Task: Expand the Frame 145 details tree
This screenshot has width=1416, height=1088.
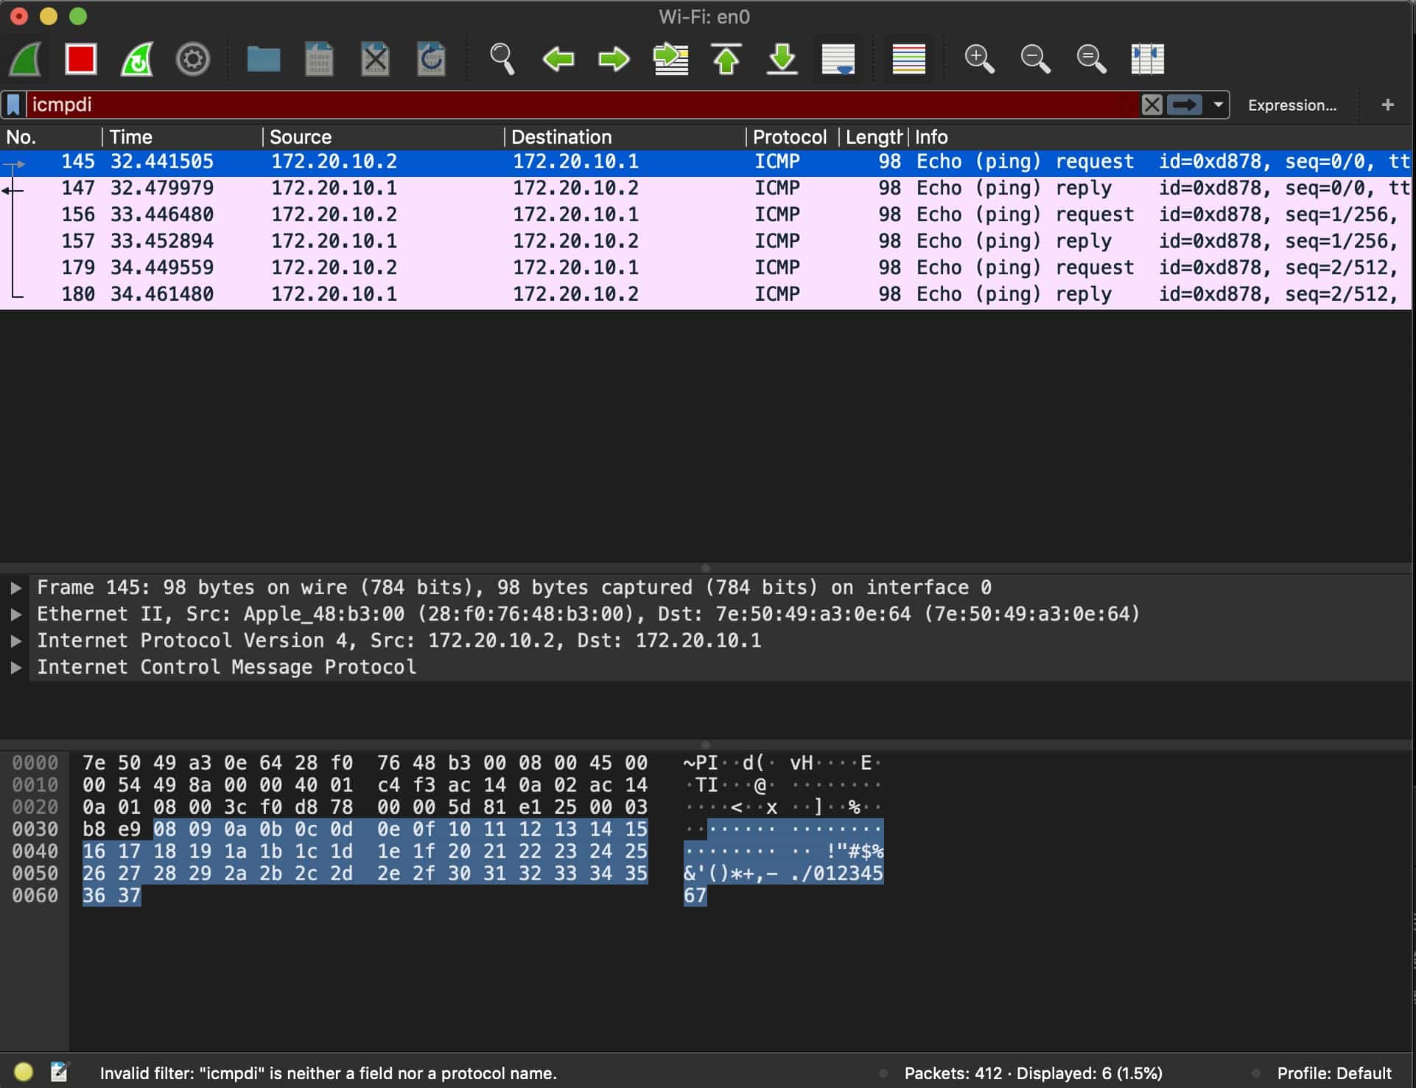Action: pyautogui.click(x=15, y=587)
